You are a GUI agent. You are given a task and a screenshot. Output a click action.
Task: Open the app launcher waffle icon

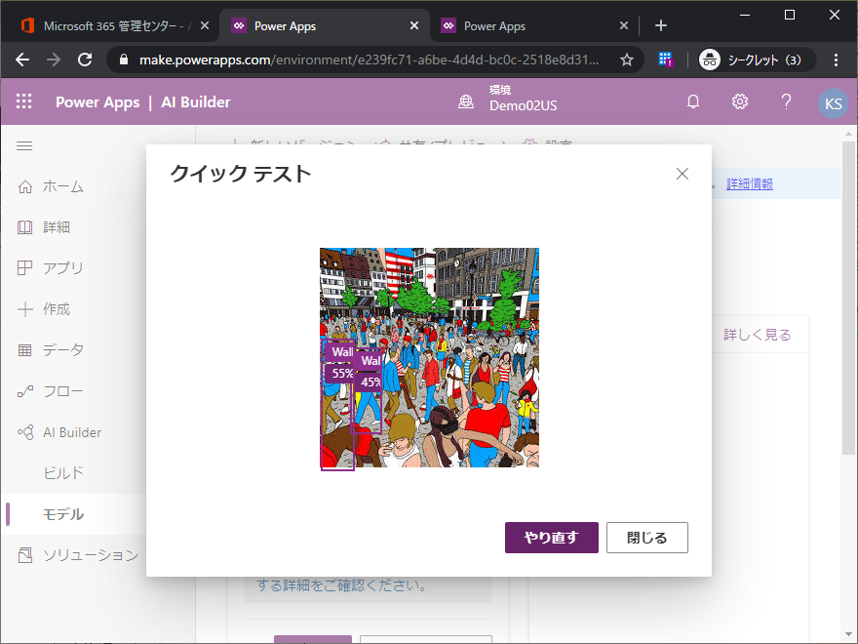[24, 101]
